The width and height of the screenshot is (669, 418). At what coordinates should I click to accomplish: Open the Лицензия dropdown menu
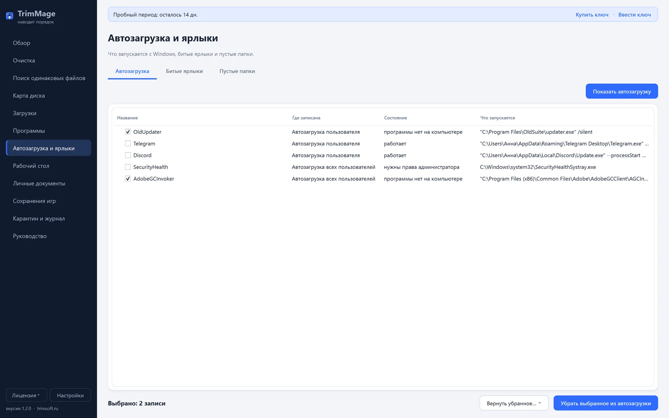tap(26, 395)
